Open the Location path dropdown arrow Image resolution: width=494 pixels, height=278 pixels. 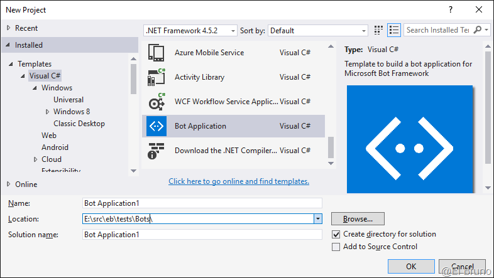[x=318, y=219]
